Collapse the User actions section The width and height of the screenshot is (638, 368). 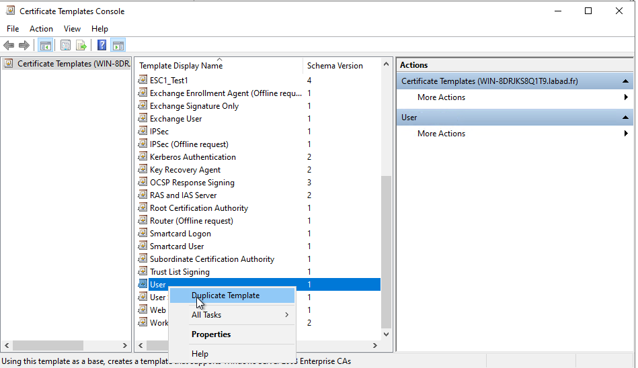click(625, 118)
